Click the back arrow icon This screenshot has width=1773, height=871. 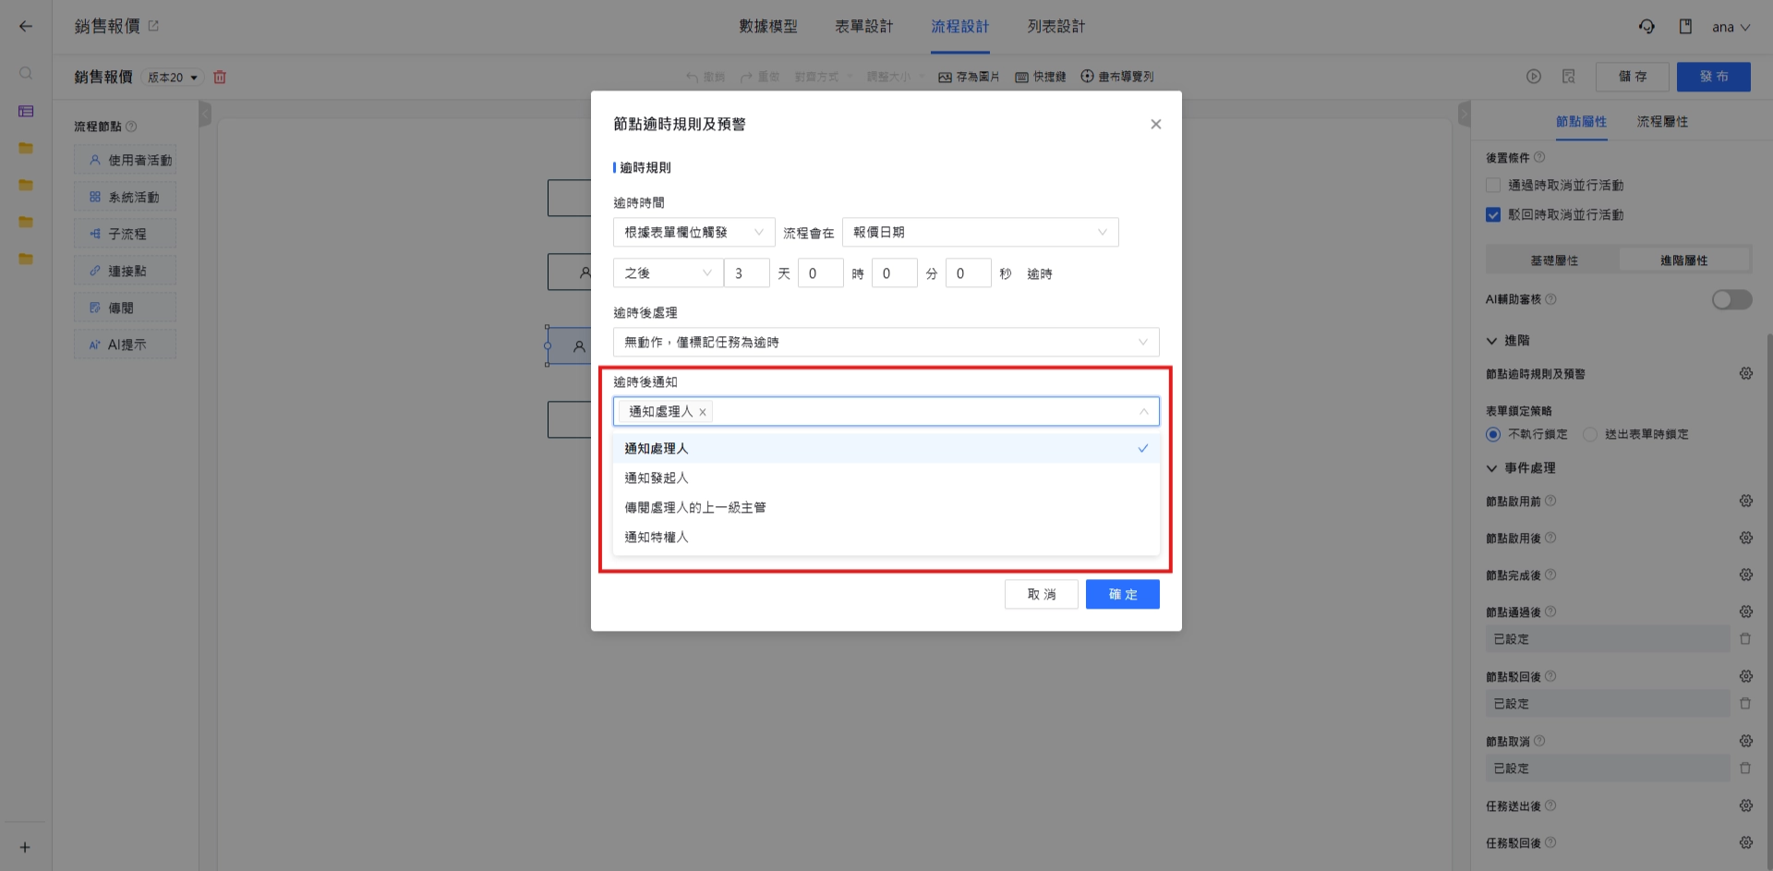pos(26,27)
